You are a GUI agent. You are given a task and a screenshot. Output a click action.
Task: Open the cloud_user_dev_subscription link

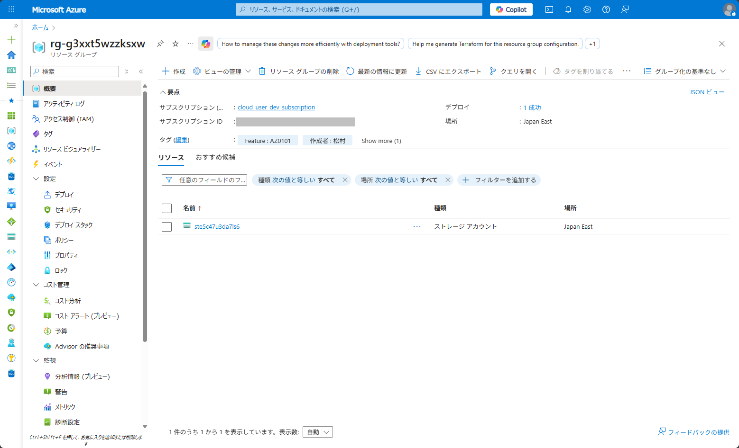[276, 107]
